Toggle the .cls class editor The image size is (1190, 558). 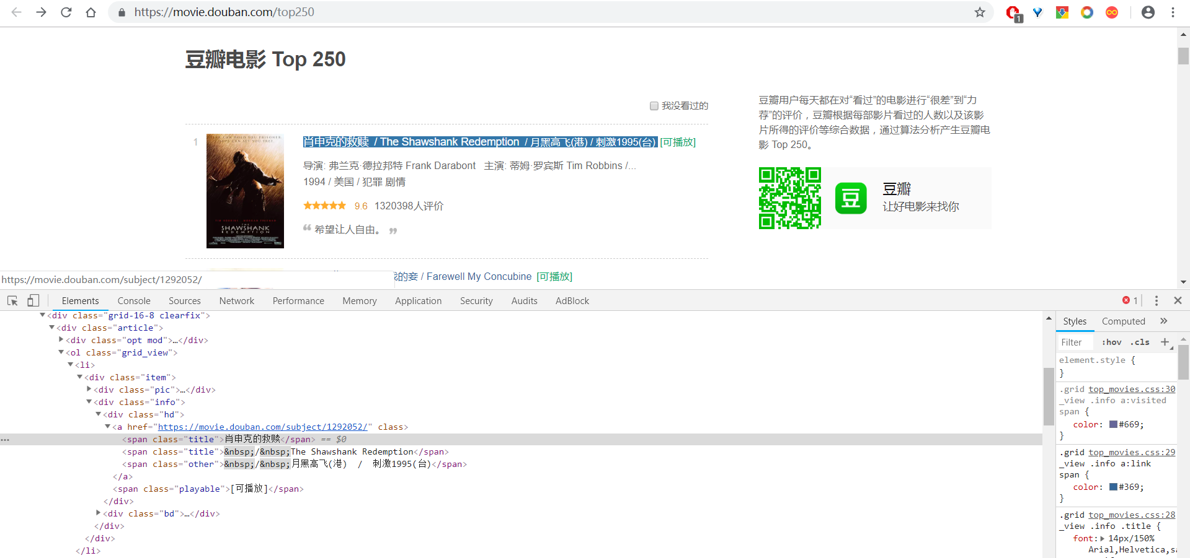tap(1140, 342)
